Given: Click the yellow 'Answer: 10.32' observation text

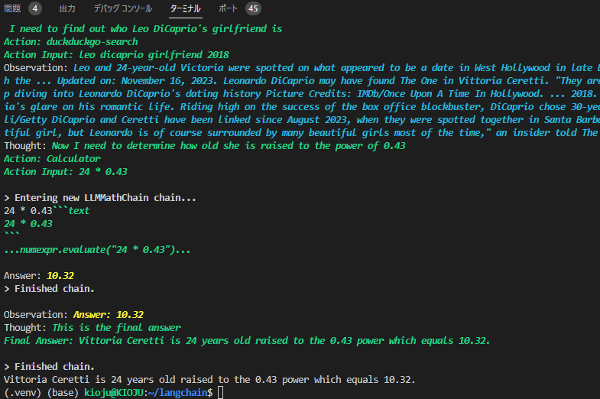Looking at the screenshot, I should point(109,314).
